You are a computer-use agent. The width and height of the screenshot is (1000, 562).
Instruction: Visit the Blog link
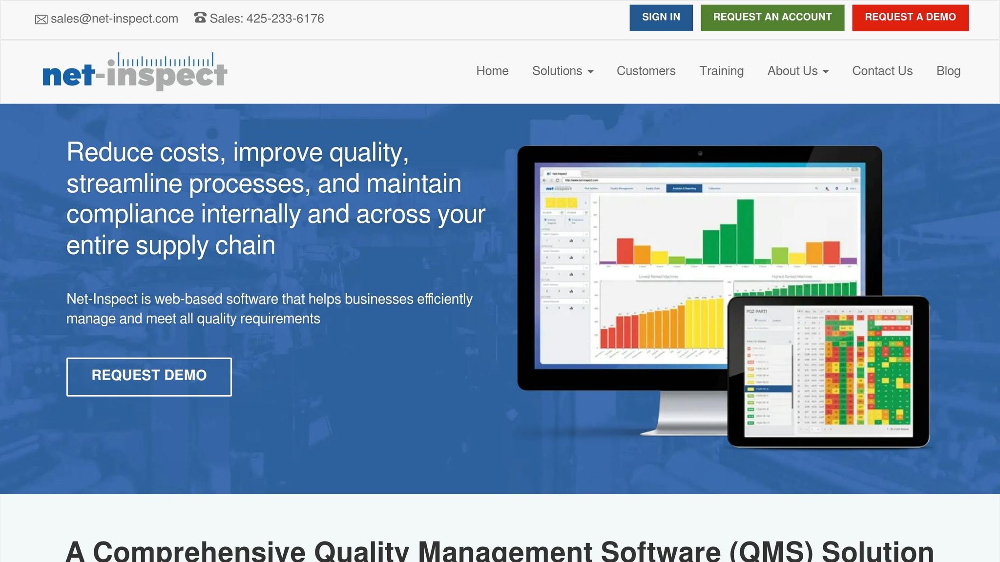click(x=948, y=71)
